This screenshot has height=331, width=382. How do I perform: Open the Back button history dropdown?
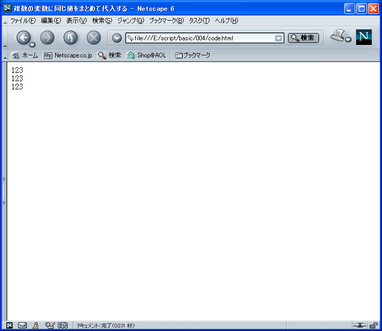point(32,44)
